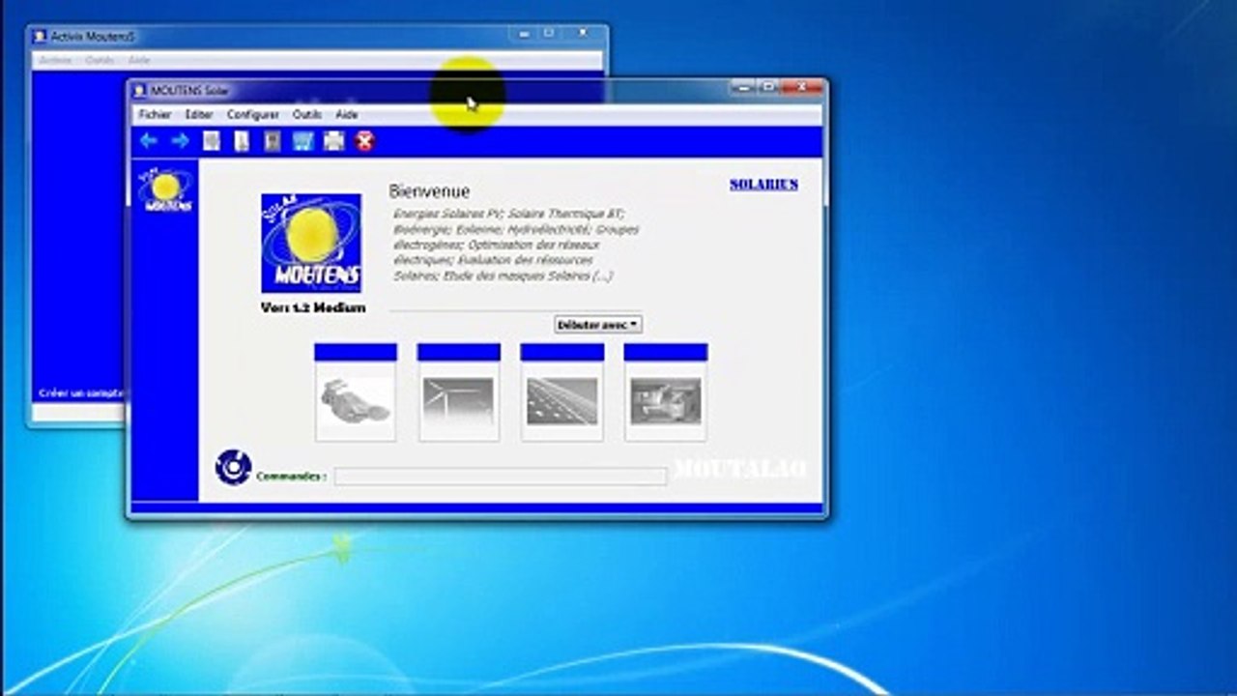Click the blue back arrow in toolbar
Image resolution: width=1237 pixels, height=696 pixels.
click(148, 141)
